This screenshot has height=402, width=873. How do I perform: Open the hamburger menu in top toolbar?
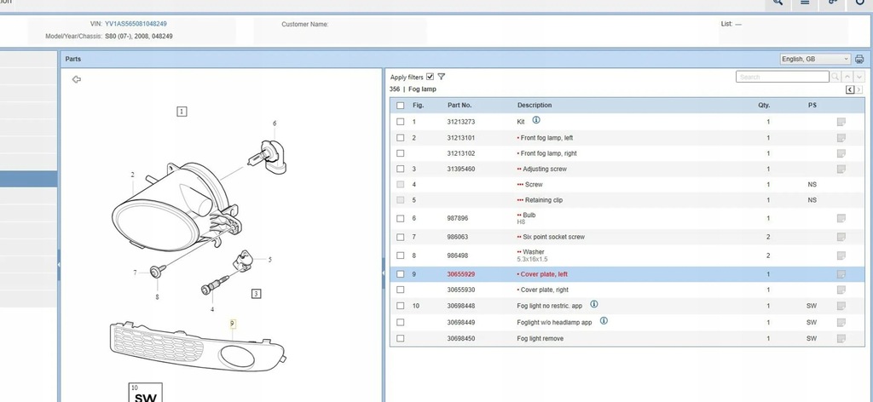[805, 3]
